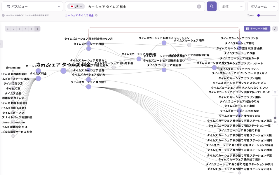Select depth level 4 tab
279x175 pixels.
(x=25, y=29)
